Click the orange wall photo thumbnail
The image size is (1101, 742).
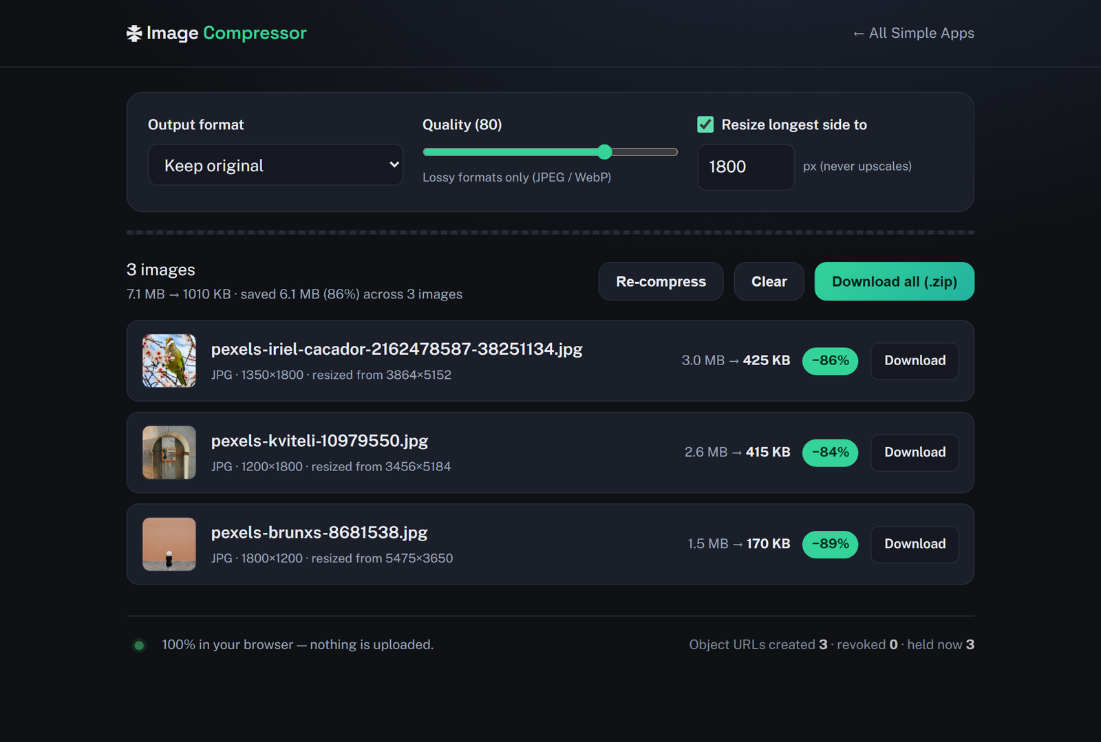(169, 544)
